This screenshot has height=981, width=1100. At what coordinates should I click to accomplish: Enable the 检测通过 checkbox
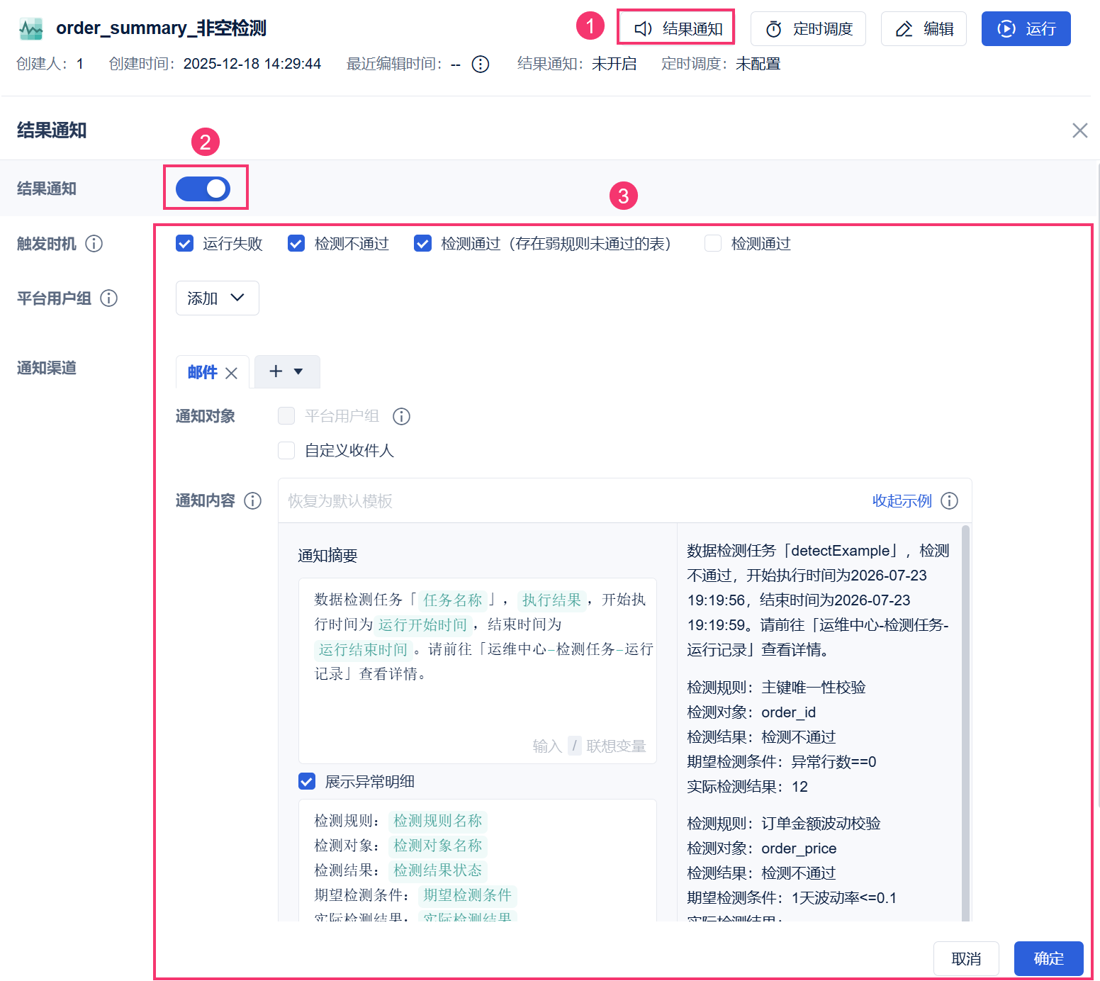pyautogui.click(x=713, y=244)
